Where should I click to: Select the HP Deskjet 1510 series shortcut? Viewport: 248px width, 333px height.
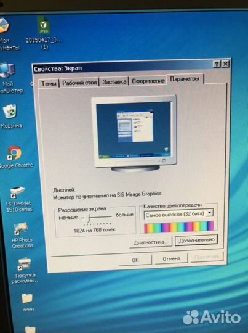point(18,199)
